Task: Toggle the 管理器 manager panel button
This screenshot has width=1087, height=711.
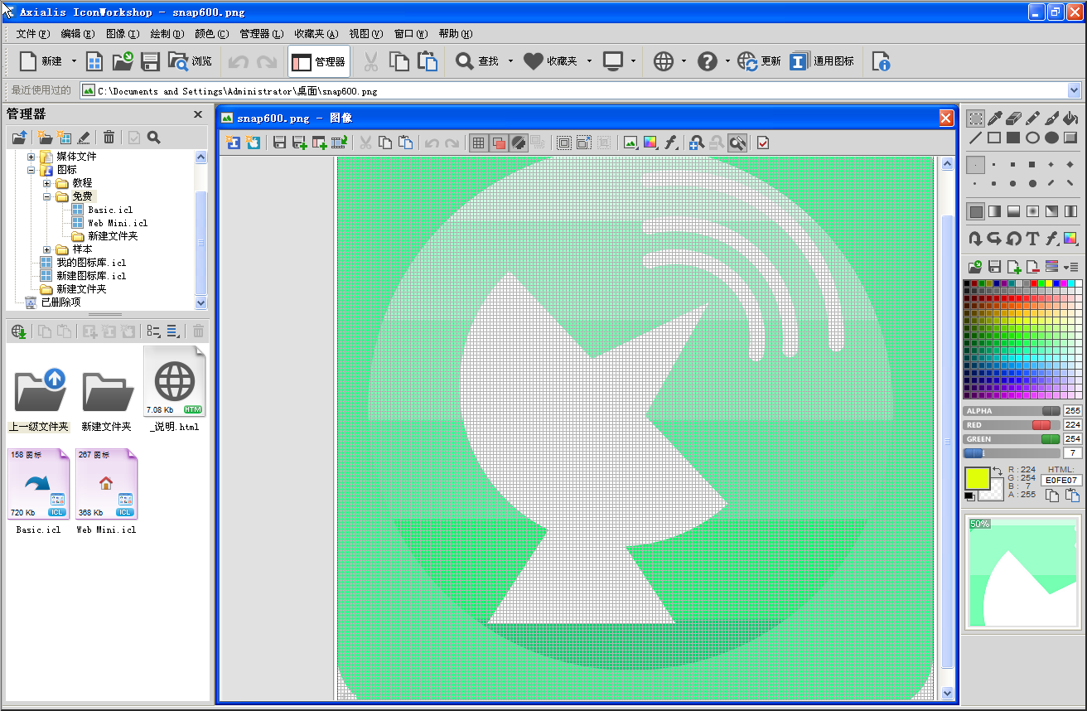Action: tap(319, 61)
